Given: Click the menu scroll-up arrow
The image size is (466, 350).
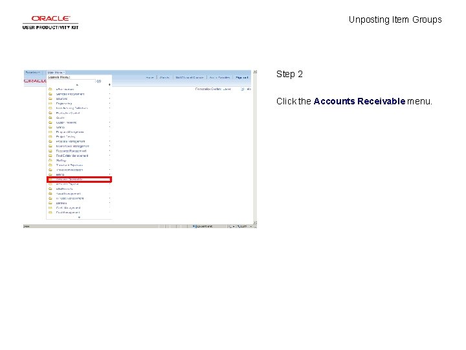Looking at the screenshot, I should 77,85.
